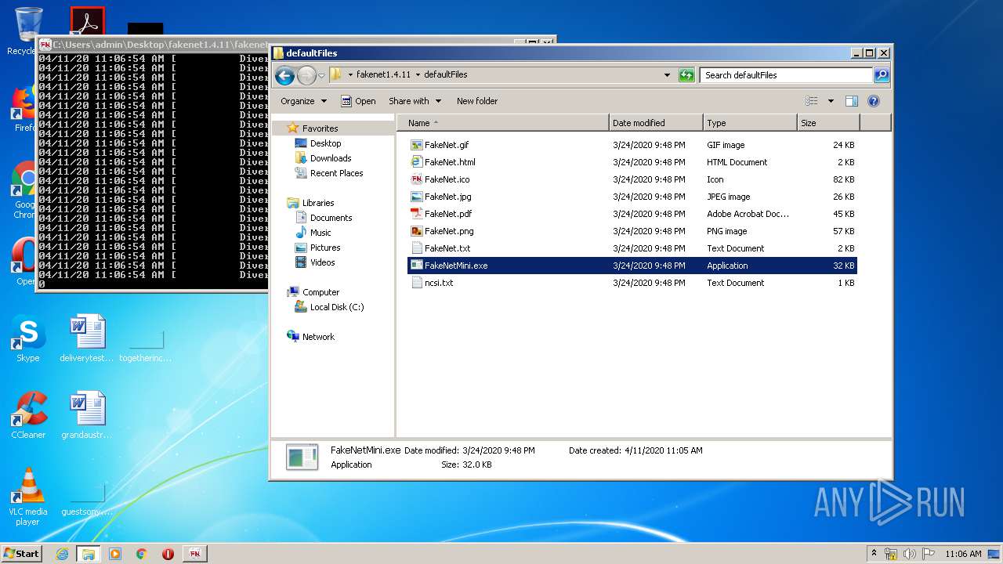
Task: Select the grandaustr Word document icon
Action: [x=87, y=409]
